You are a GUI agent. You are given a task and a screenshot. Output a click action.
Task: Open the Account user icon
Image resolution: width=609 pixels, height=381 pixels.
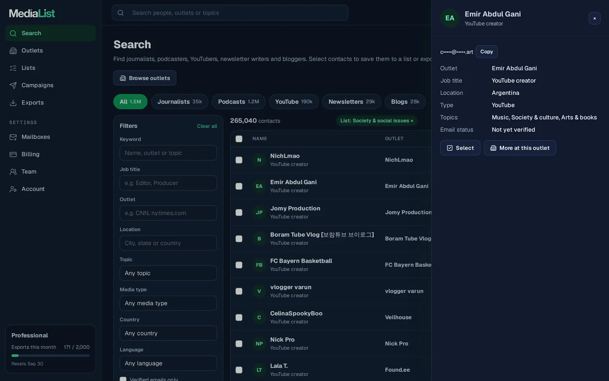[x=13, y=189]
